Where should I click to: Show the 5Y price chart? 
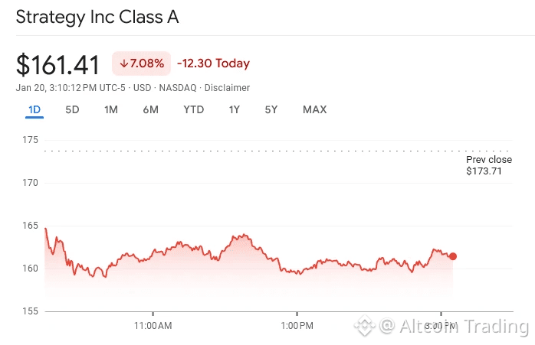click(x=271, y=109)
